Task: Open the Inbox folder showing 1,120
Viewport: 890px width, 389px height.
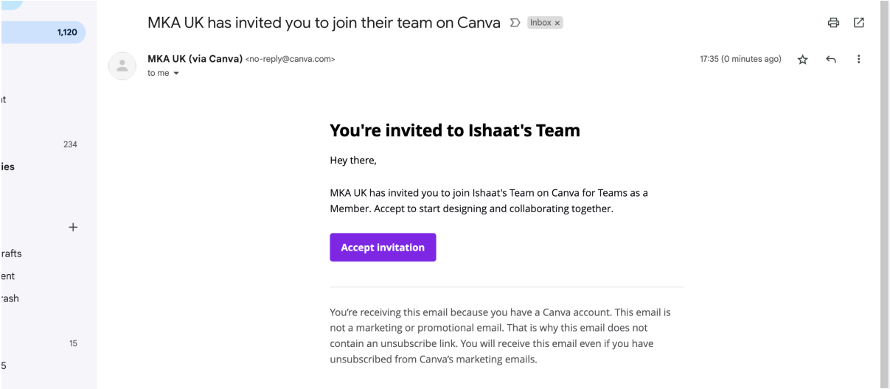Action: click(43, 32)
